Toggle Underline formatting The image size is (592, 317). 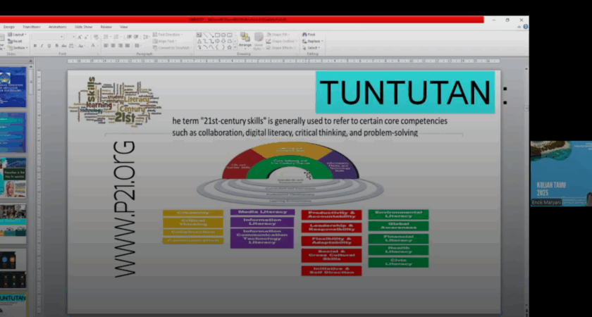[x=49, y=45]
